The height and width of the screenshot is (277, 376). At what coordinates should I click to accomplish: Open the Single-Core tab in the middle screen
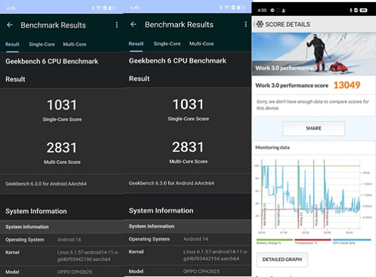tap(167, 44)
